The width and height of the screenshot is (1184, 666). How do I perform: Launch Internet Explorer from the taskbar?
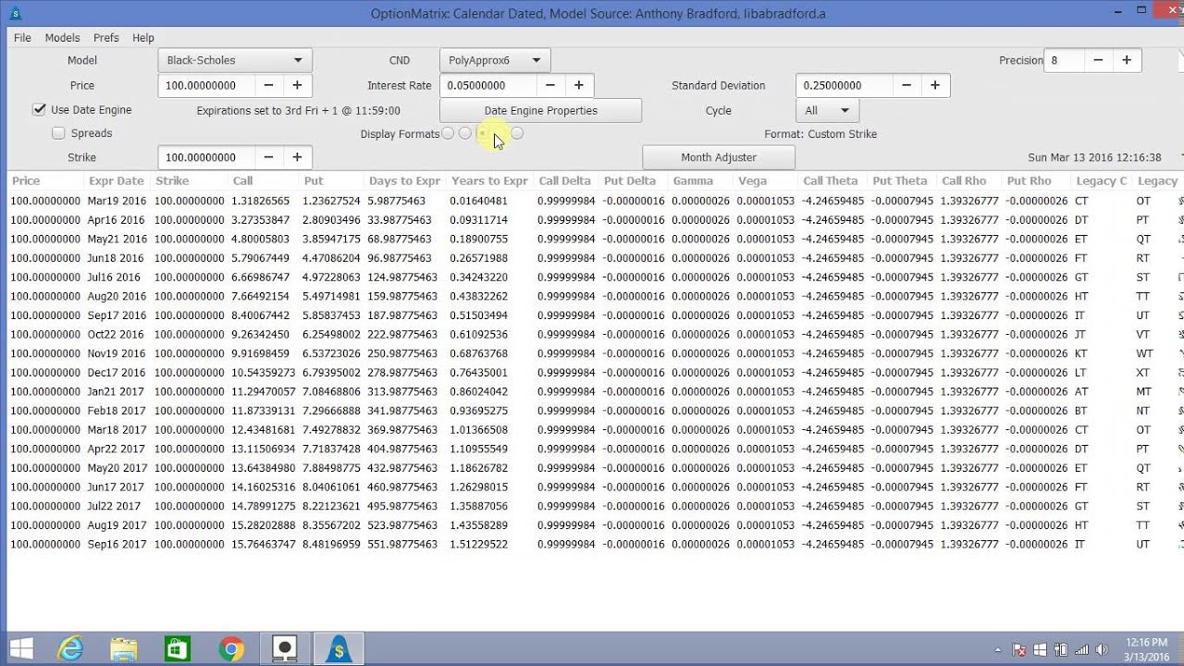pos(71,649)
